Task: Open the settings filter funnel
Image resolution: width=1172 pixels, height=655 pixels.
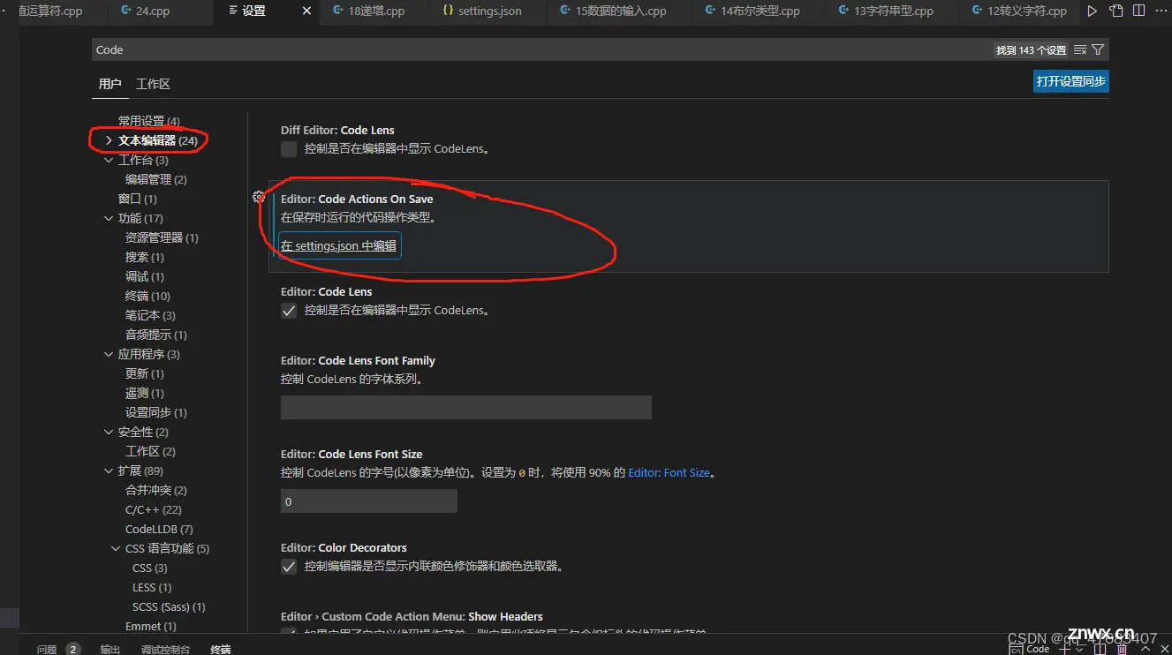Action: [1098, 50]
